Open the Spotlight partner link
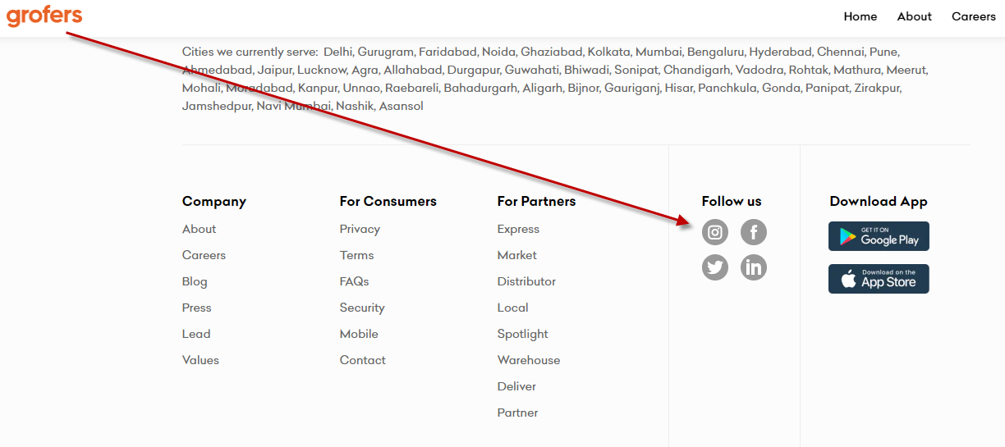The height and width of the screenshot is (447, 1005). coord(523,334)
